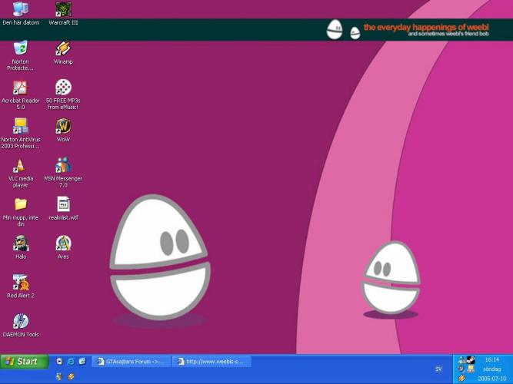Open the Min mupp, inte din folder
513x384 pixels.
(x=21, y=204)
